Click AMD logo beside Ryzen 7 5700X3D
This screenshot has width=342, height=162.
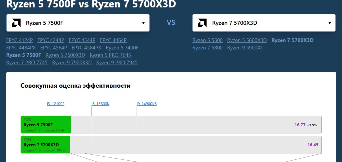pos(202,23)
